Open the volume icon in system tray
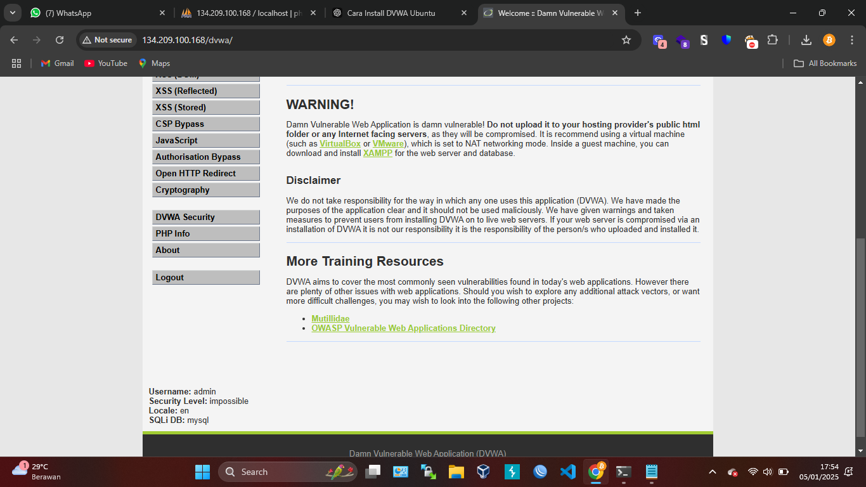 point(768,472)
